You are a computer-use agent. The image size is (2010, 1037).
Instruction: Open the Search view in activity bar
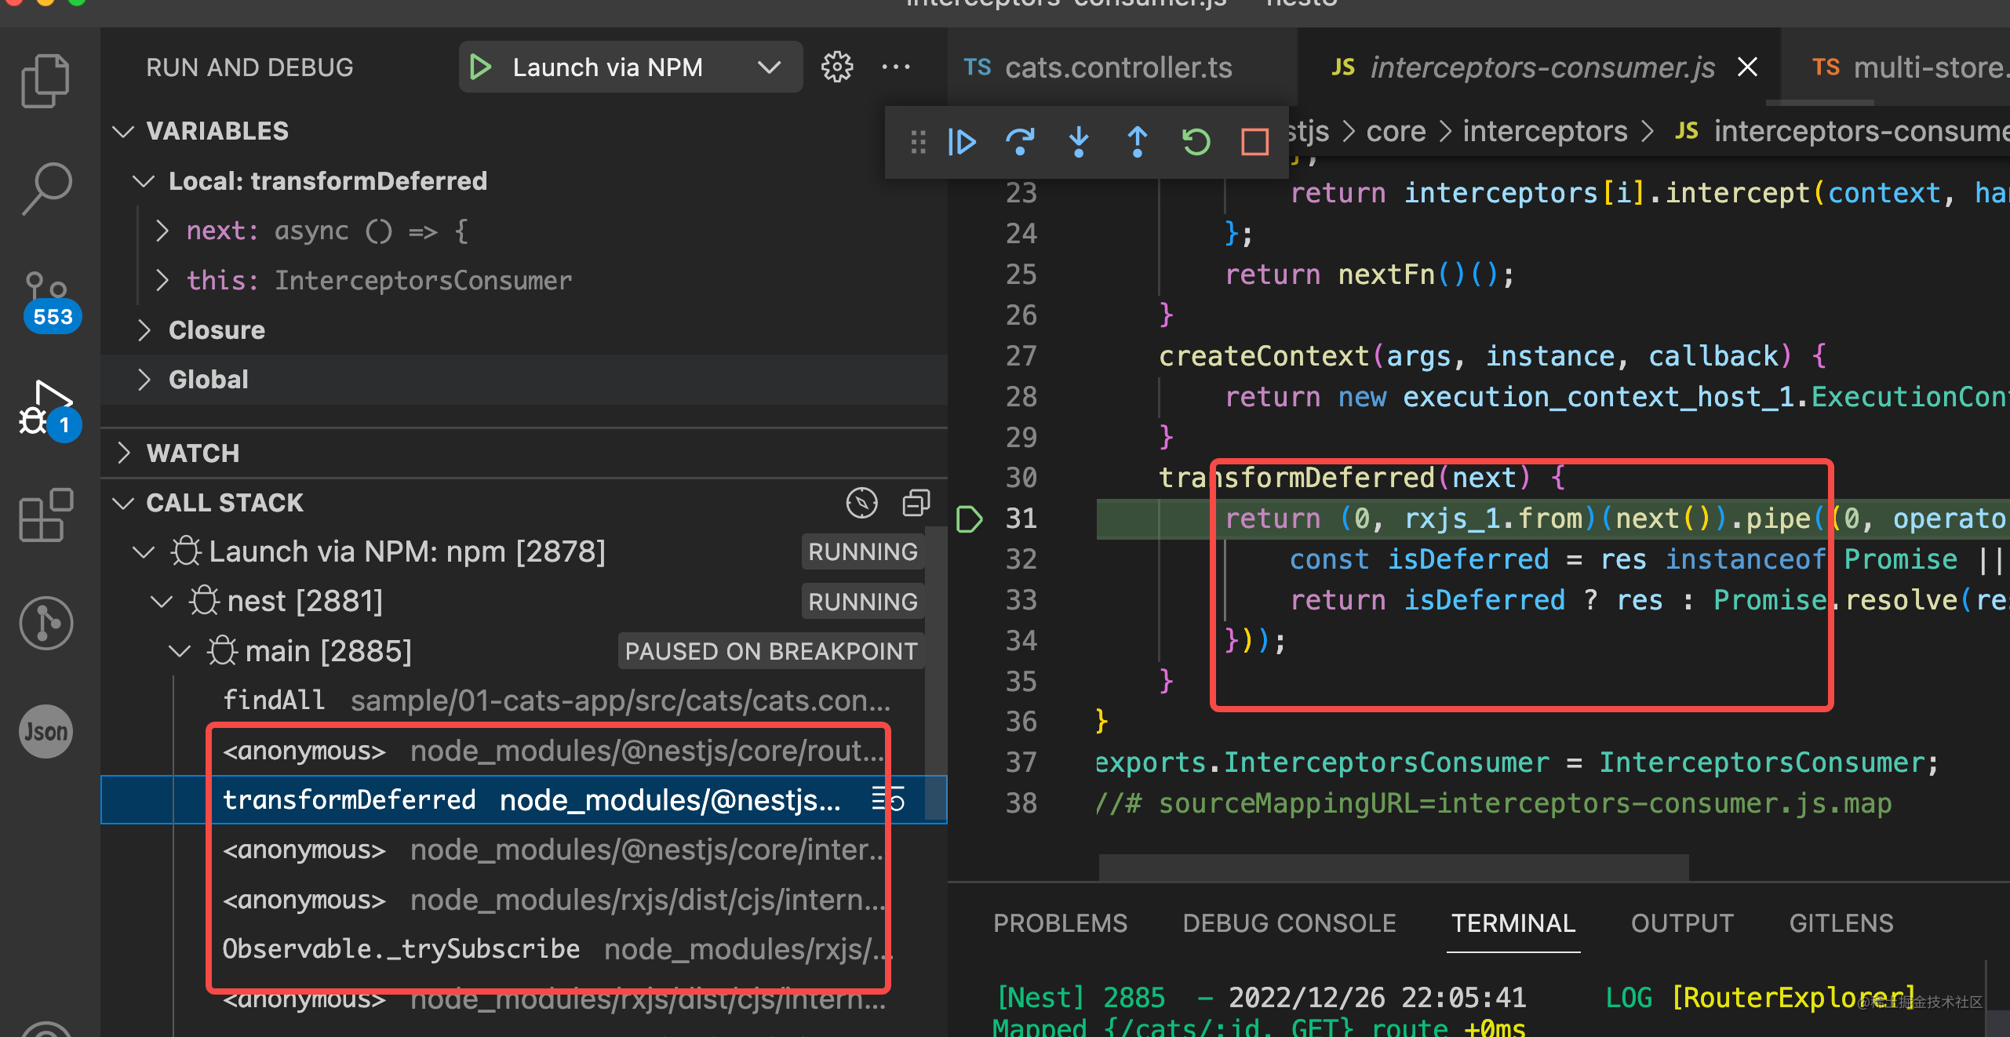47,188
